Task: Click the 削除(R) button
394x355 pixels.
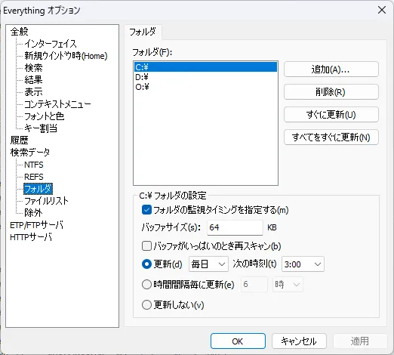Action: (x=331, y=92)
